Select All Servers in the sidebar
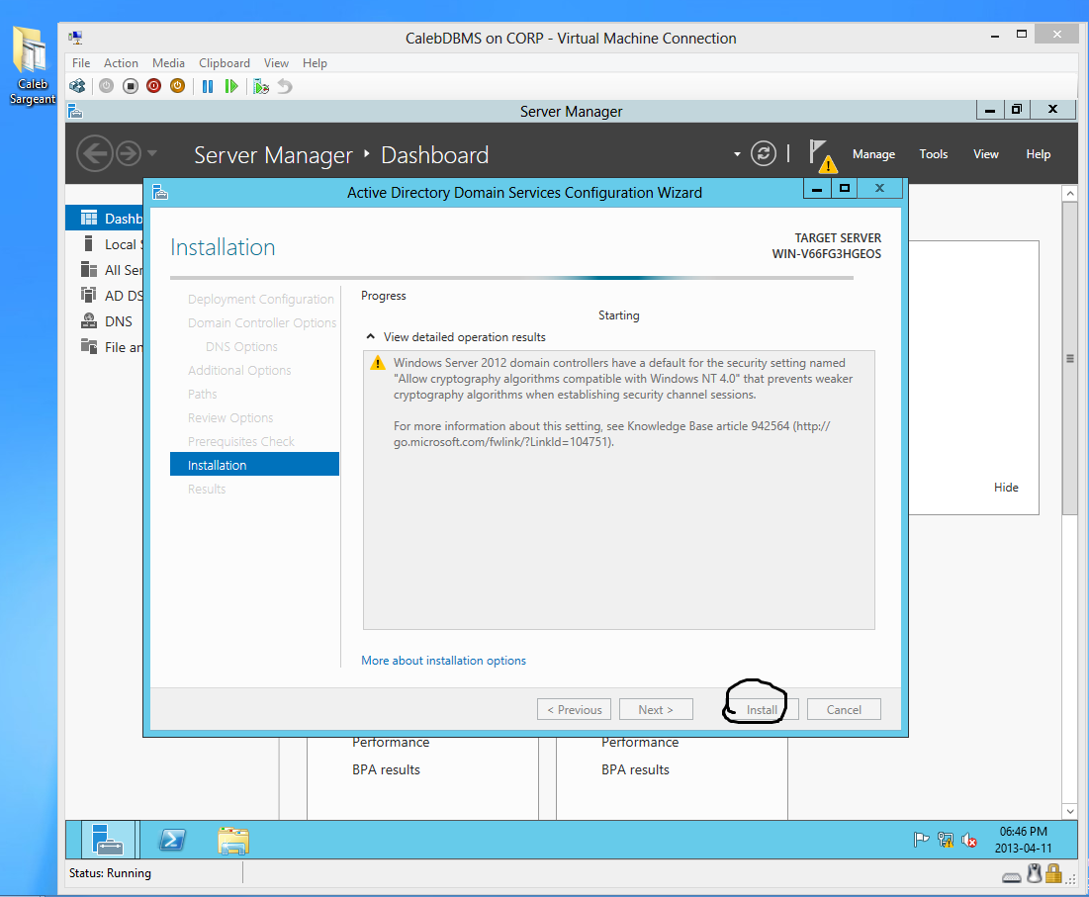Viewport: 1089px width, 897px height. (x=104, y=270)
